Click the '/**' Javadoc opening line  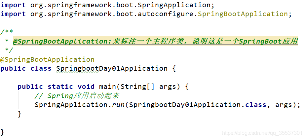[7, 31]
